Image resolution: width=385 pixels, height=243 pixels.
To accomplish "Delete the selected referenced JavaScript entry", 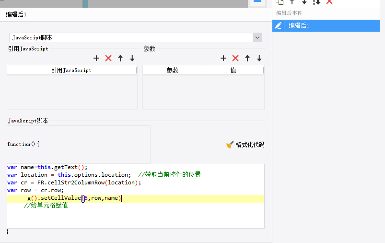I will click(x=108, y=58).
